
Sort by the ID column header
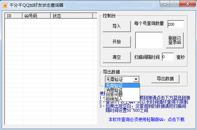pyautogui.click(x=14, y=16)
